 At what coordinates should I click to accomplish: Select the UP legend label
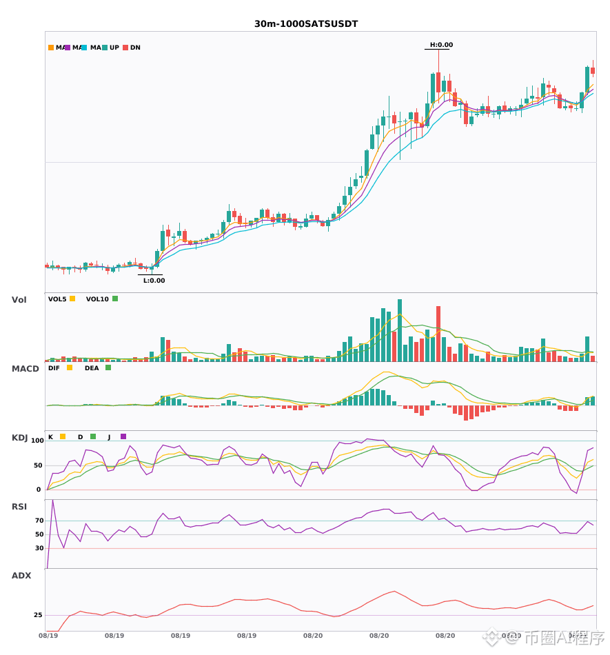pos(114,48)
